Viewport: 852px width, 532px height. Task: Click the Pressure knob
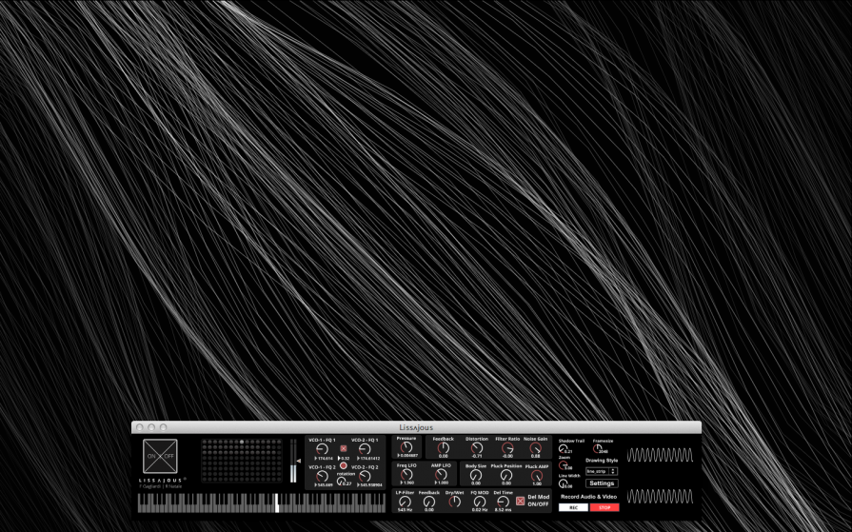[406, 447]
